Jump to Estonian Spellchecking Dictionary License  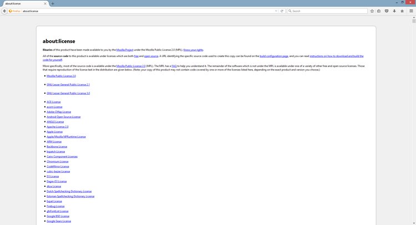point(70,196)
